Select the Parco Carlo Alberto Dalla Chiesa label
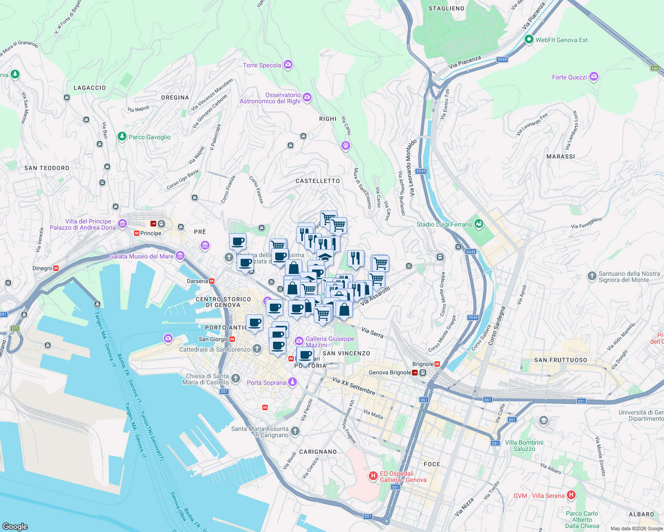This screenshot has width=664, height=532. click(x=582, y=520)
